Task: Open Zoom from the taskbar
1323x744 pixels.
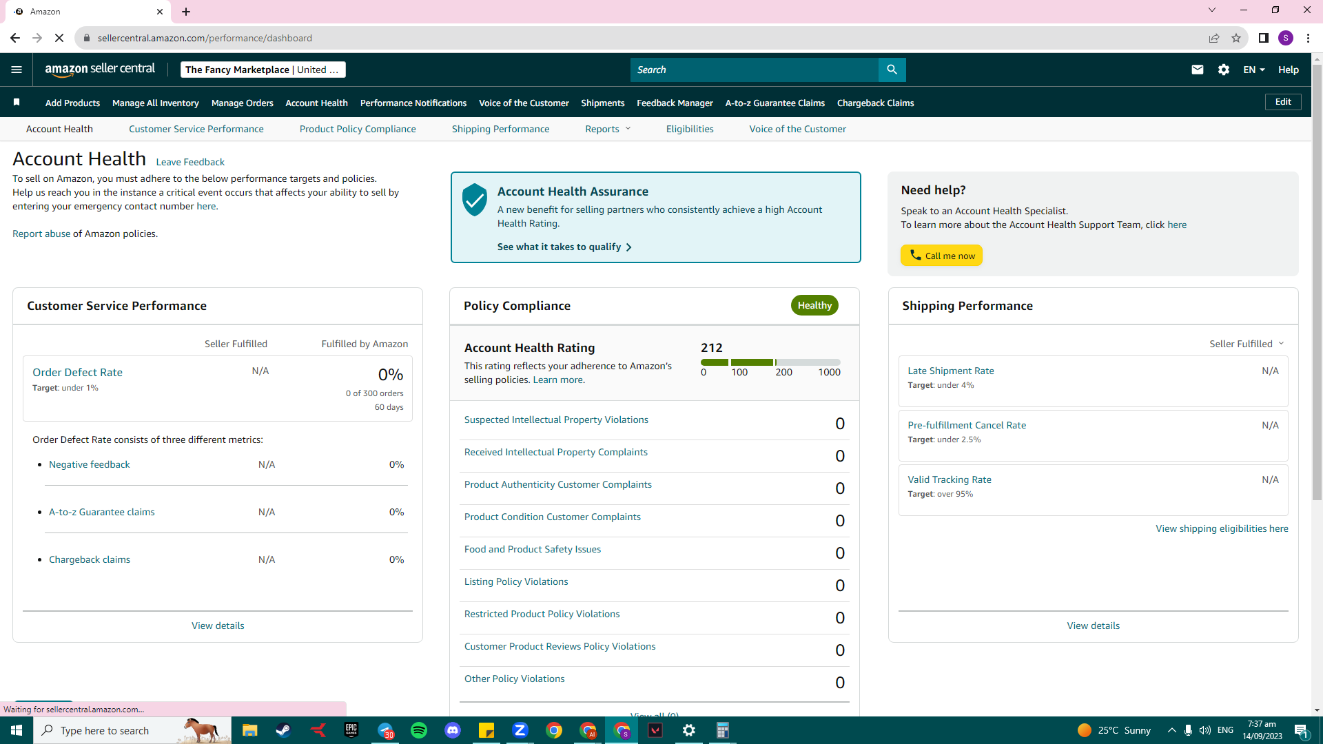Action: click(x=520, y=730)
